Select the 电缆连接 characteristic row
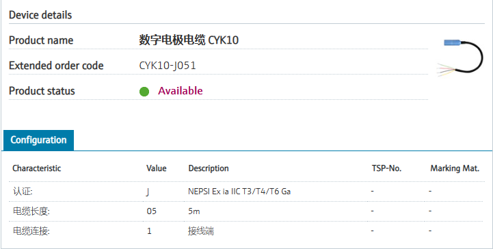The image size is (493, 249). click(247, 231)
